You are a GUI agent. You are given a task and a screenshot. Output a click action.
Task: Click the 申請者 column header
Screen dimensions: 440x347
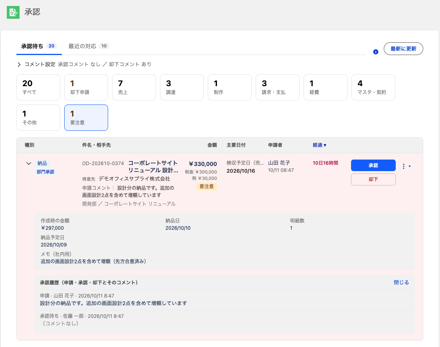(x=275, y=145)
